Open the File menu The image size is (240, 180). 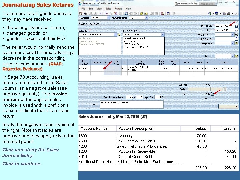click(83, 9)
